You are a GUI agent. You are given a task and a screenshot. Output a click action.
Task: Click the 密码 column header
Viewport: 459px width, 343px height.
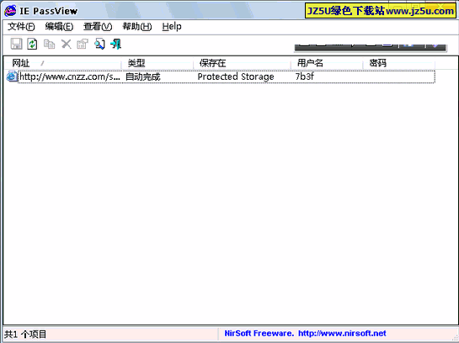tap(399, 63)
